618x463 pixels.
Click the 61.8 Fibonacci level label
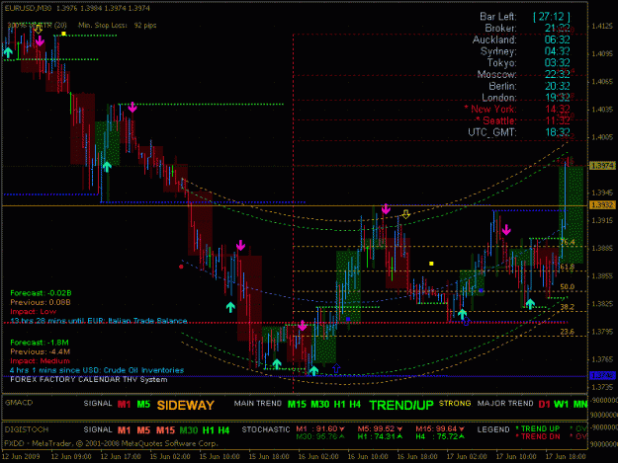568,267
